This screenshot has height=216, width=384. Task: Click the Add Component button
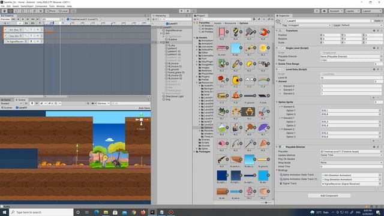[x=329, y=196]
